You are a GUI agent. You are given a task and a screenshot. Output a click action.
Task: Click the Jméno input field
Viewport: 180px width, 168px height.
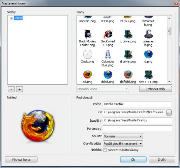137,104
